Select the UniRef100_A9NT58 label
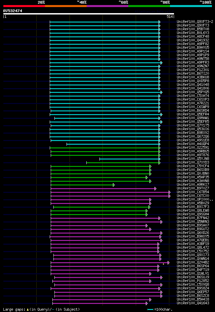 [x=193, y=59]
